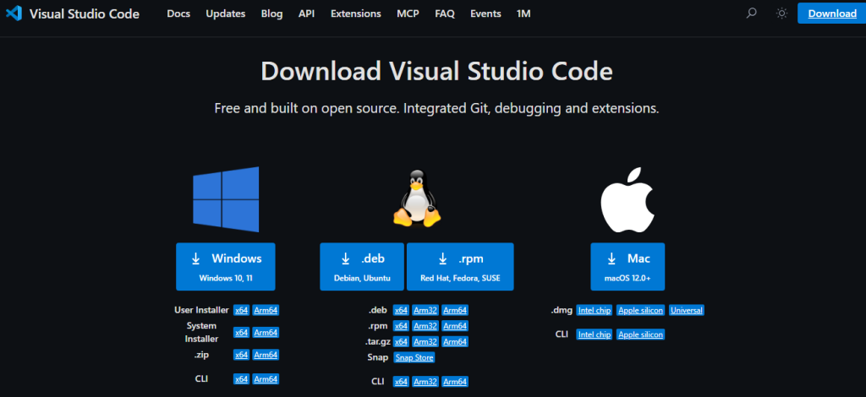Pick Arm64 for Windows .zip download
The width and height of the screenshot is (866, 397).
(266, 355)
